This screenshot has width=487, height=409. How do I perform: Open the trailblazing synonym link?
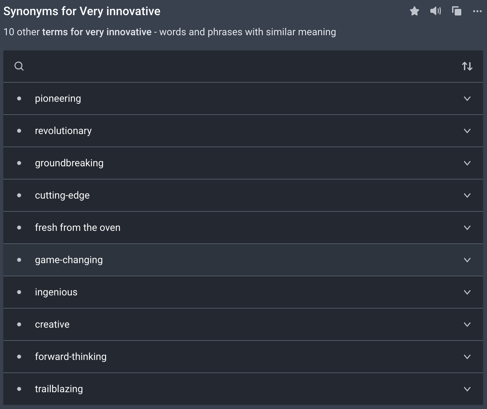59,389
